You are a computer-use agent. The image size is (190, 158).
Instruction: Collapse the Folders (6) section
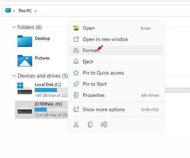[x=14, y=27]
